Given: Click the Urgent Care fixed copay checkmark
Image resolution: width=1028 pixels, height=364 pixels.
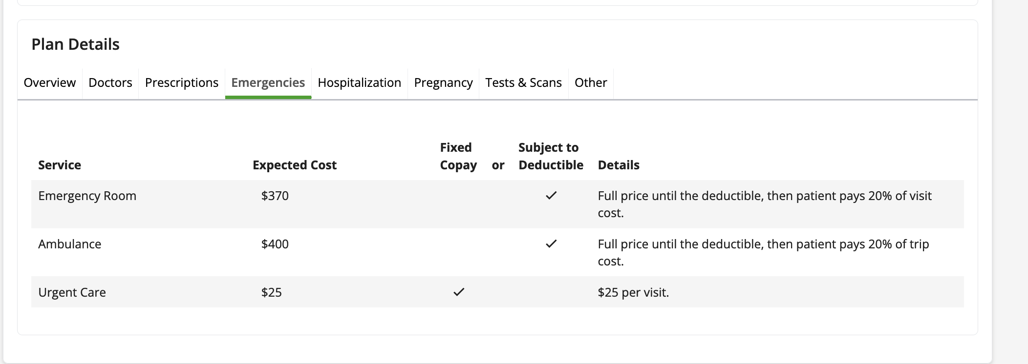Looking at the screenshot, I should click(458, 292).
